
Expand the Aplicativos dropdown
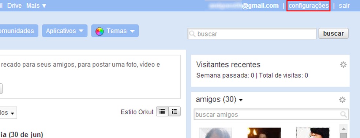64,31
